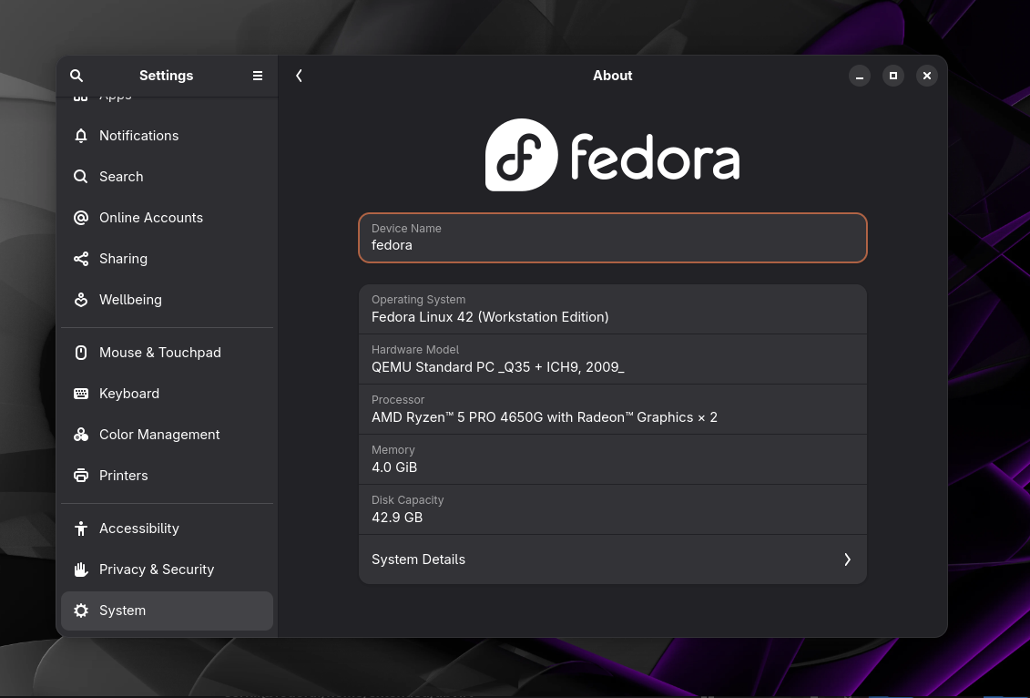Select the Privacy & Security hand icon
The image size is (1030, 698).
click(x=80, y=569)
